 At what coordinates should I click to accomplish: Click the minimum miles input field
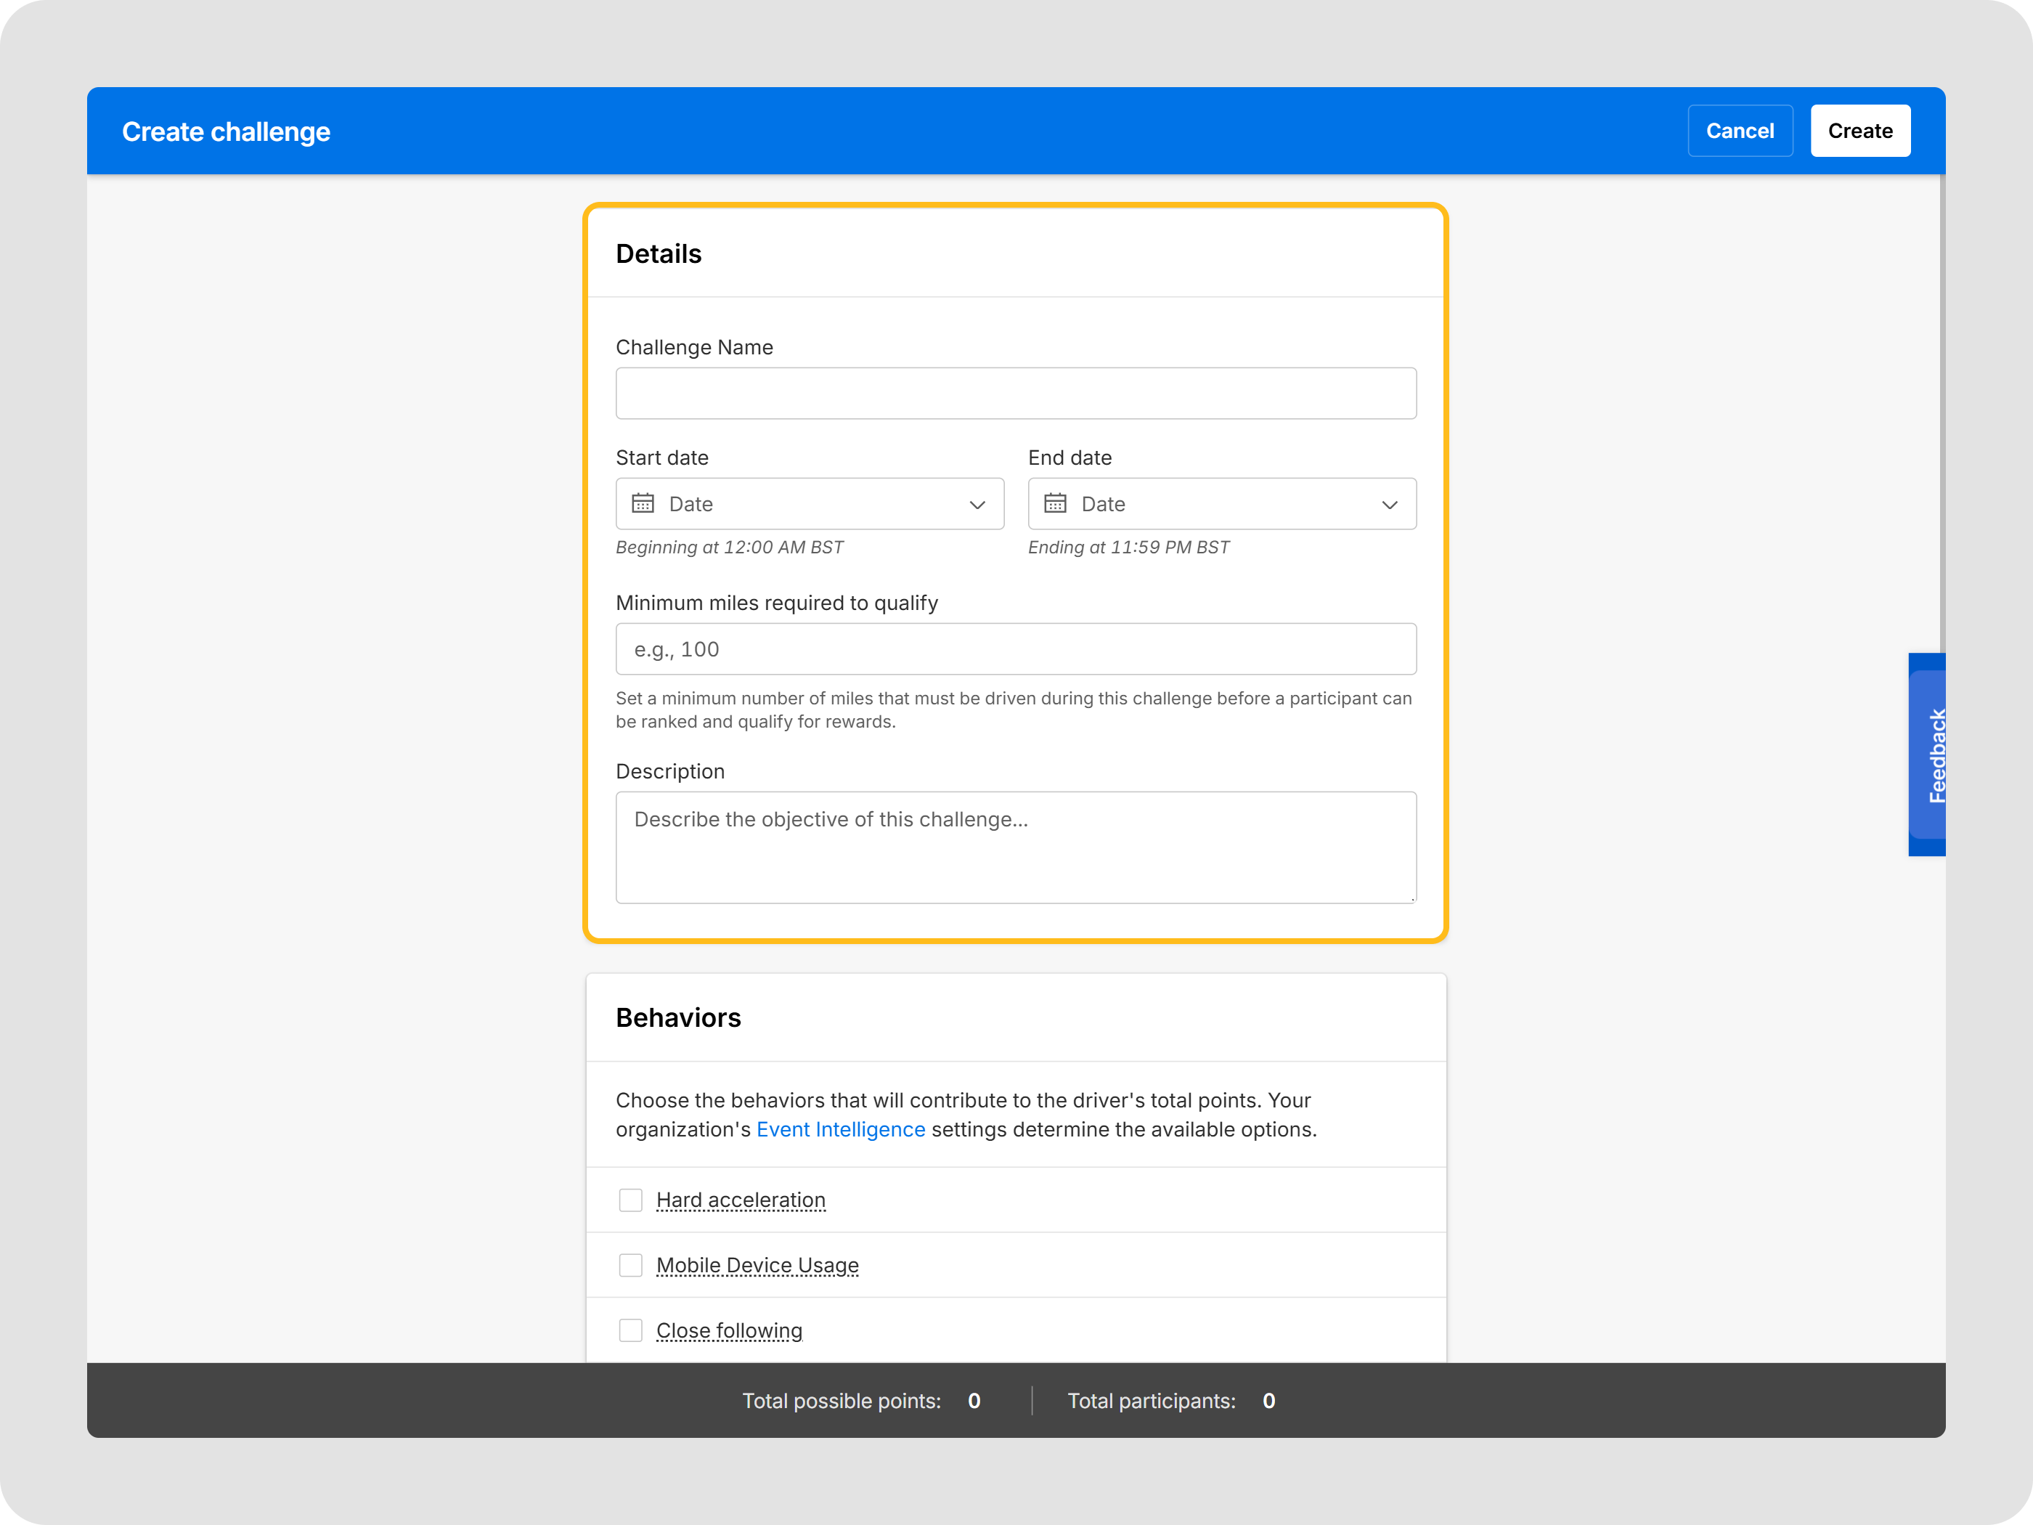pyautogui.click(x=1016, y=649)
